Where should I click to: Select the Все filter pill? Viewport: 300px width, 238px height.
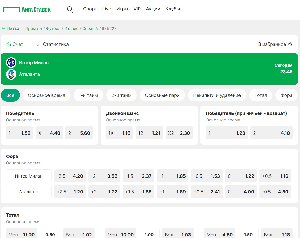[x=10, y=95]
